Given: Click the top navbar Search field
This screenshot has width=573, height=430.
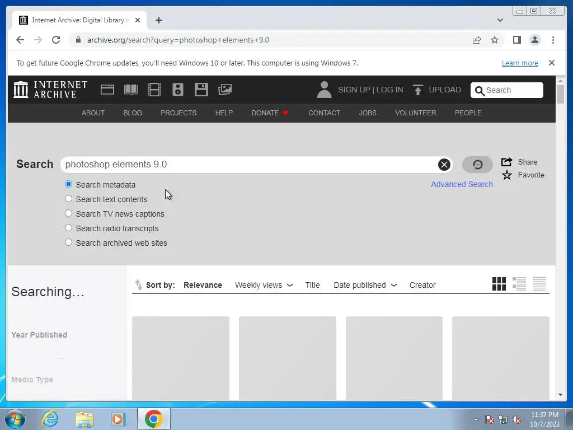Looking at the screenshot, I should tap(507, 90).
